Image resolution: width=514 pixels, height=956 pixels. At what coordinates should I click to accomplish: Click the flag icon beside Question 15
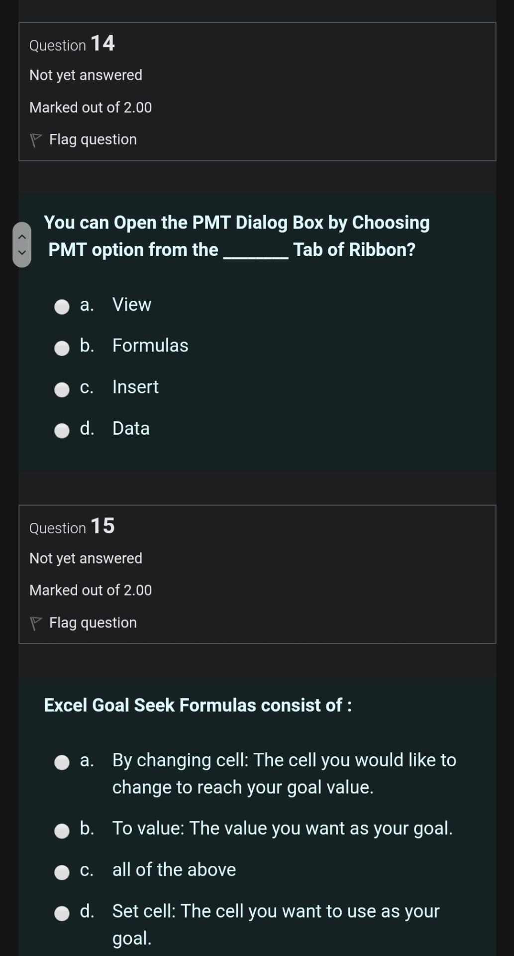pos(35,622)
